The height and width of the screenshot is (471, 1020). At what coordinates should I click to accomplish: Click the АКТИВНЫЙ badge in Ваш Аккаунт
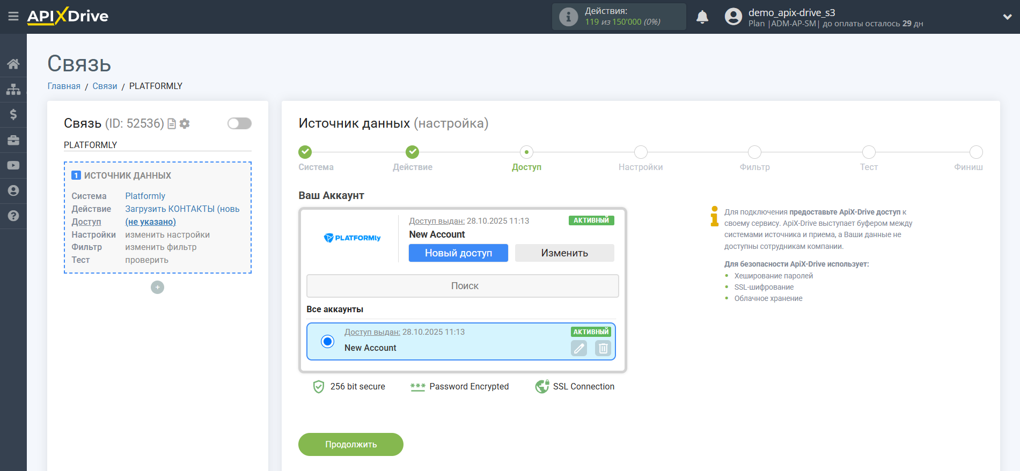click(x=591, y=220)
